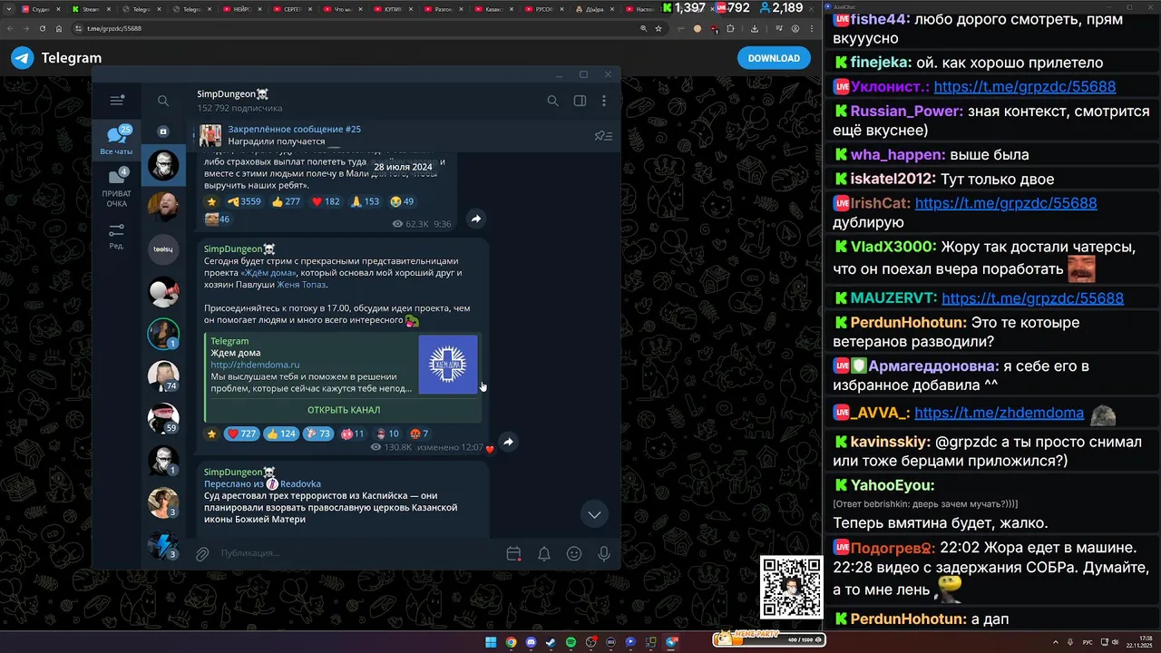The height and width of the screenshot is (653, 1161).
Task: Toggle the 73 unicorn reaction
Action: point(318,434)
